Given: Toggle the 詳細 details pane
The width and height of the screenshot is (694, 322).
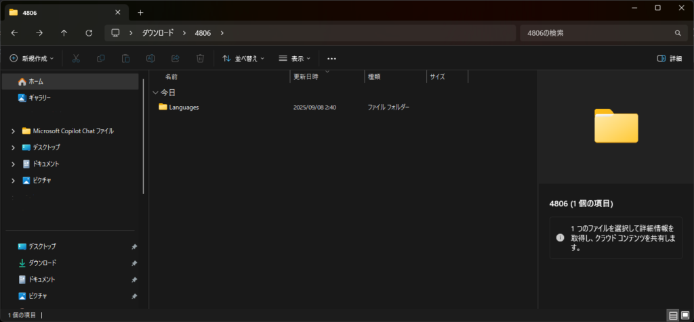Looking at the screenshot, I should (670, 58).
